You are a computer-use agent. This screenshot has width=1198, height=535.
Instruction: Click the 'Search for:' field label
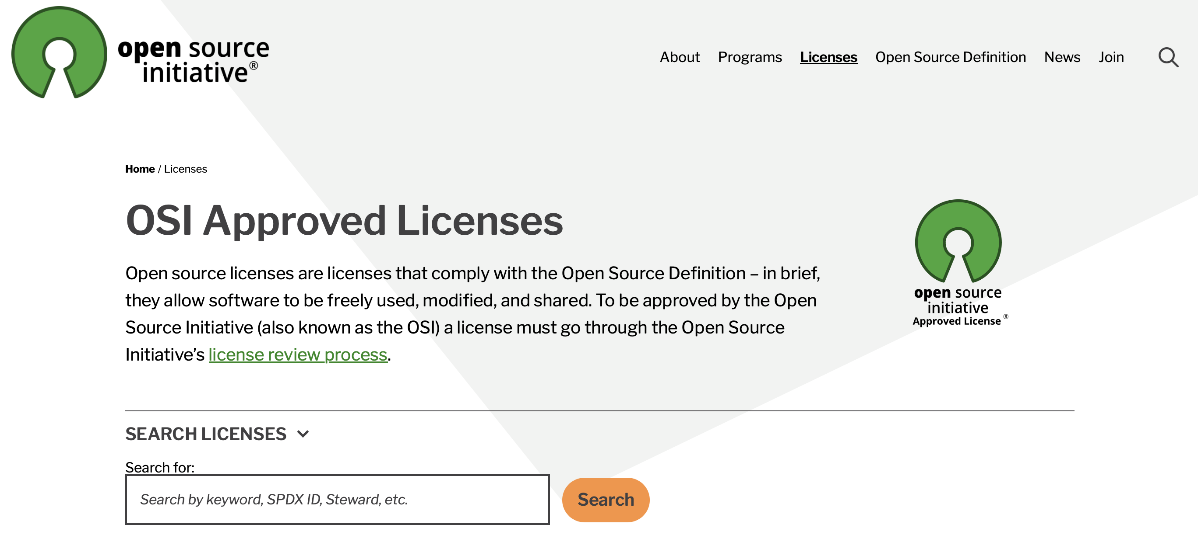(160, 467)
